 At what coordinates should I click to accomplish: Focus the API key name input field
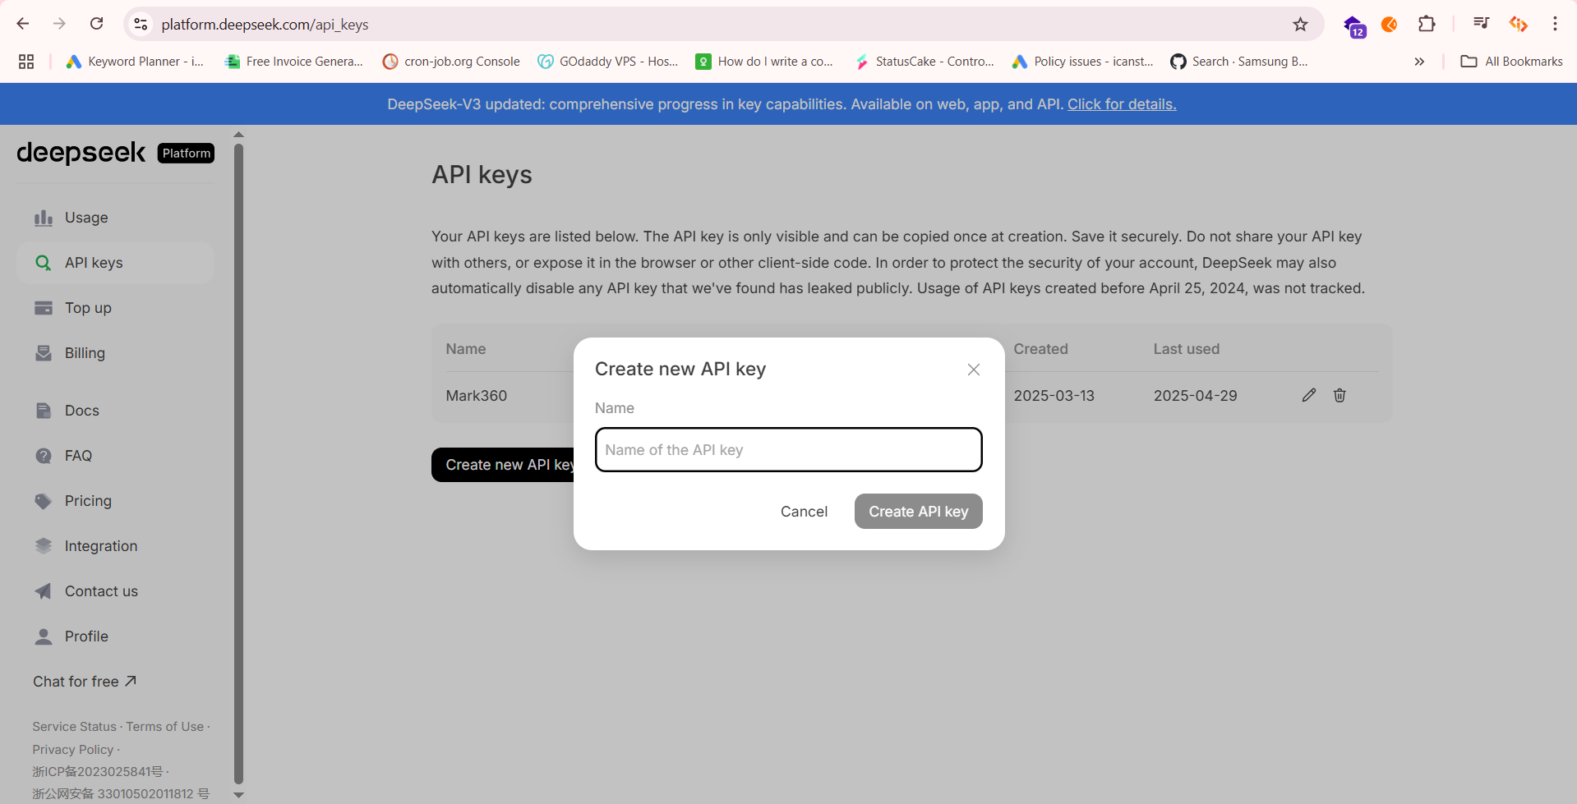(789, 450)
